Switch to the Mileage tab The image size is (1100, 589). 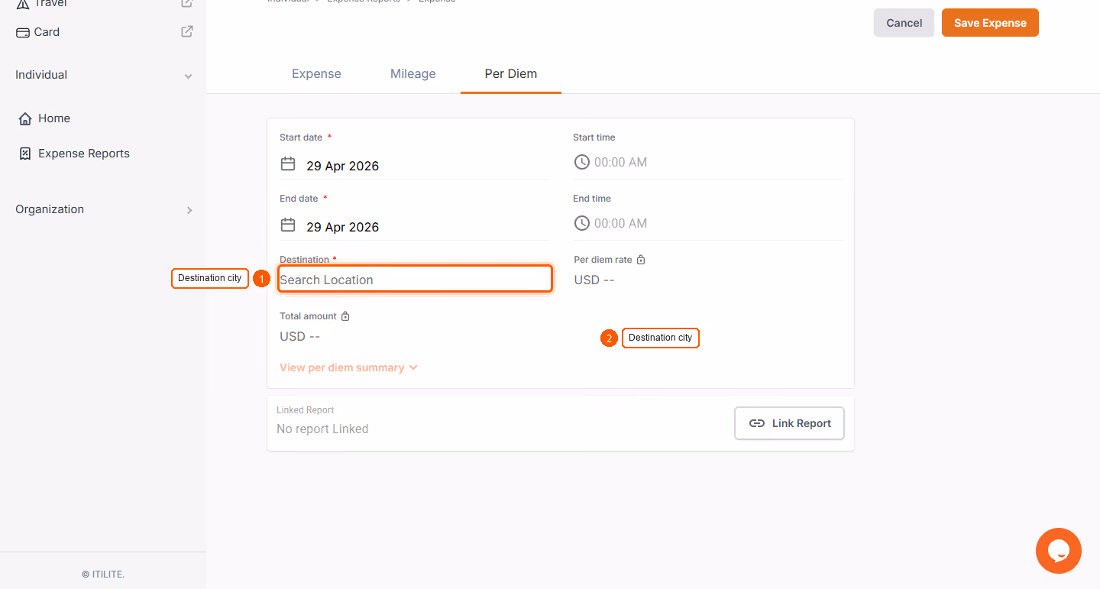click(x=413, y=74)
